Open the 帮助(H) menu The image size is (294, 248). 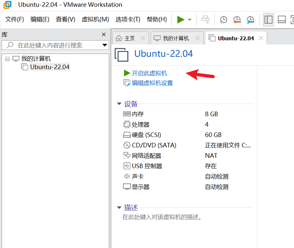157,19
